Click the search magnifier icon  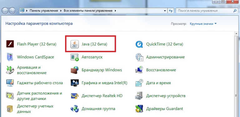point(235,11)
